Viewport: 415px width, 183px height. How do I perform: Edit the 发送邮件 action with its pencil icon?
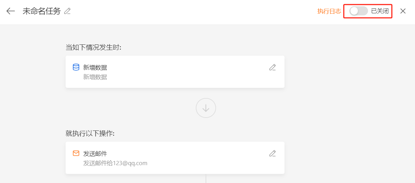[272, 153]
